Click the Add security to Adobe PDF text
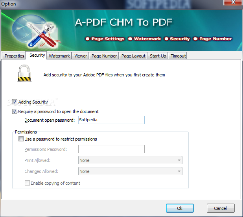The height and width of the screenshot is (217, 243). 104,75
